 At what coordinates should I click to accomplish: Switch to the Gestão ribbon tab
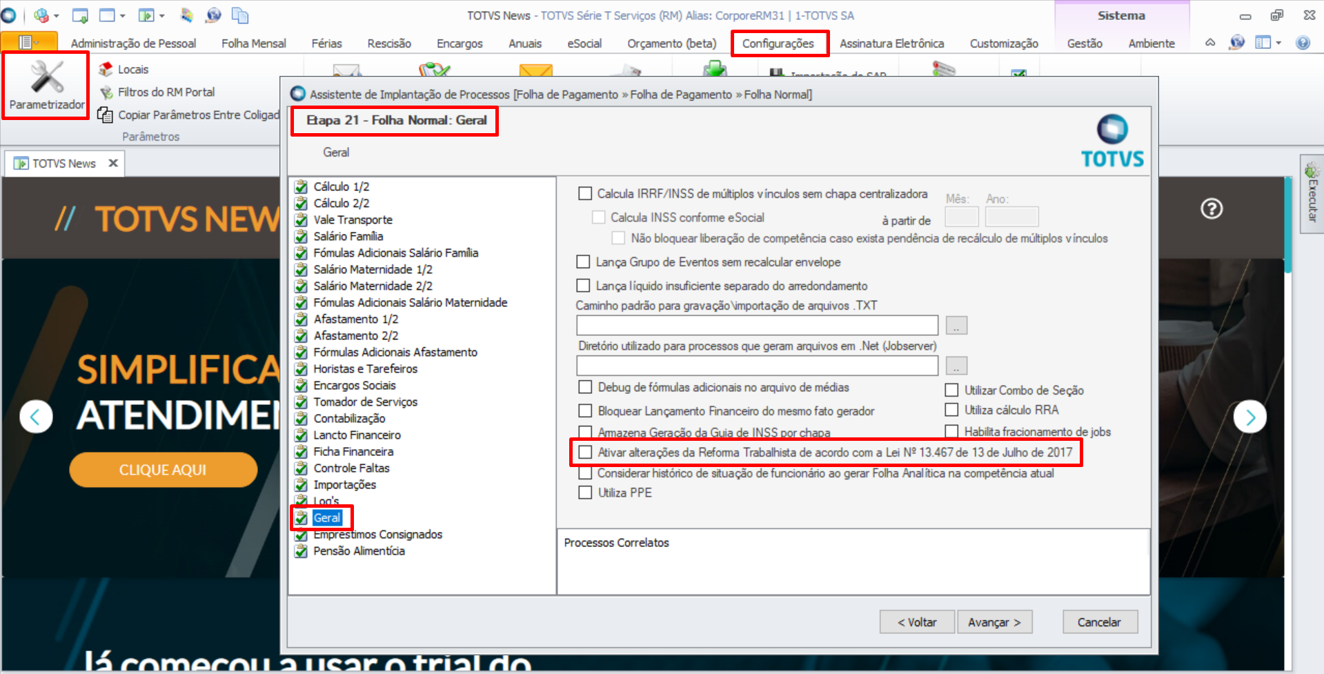[x=1085, y=43]
